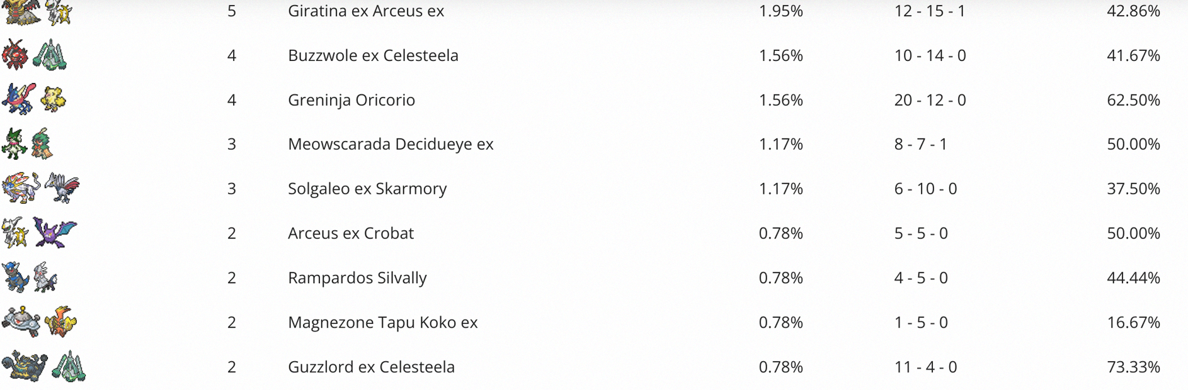Image resolution: width=1188 pixels, height=390 pixels.
Task: Open the Solgaleo ex Skarmory deck
Action: coord(367,189)
